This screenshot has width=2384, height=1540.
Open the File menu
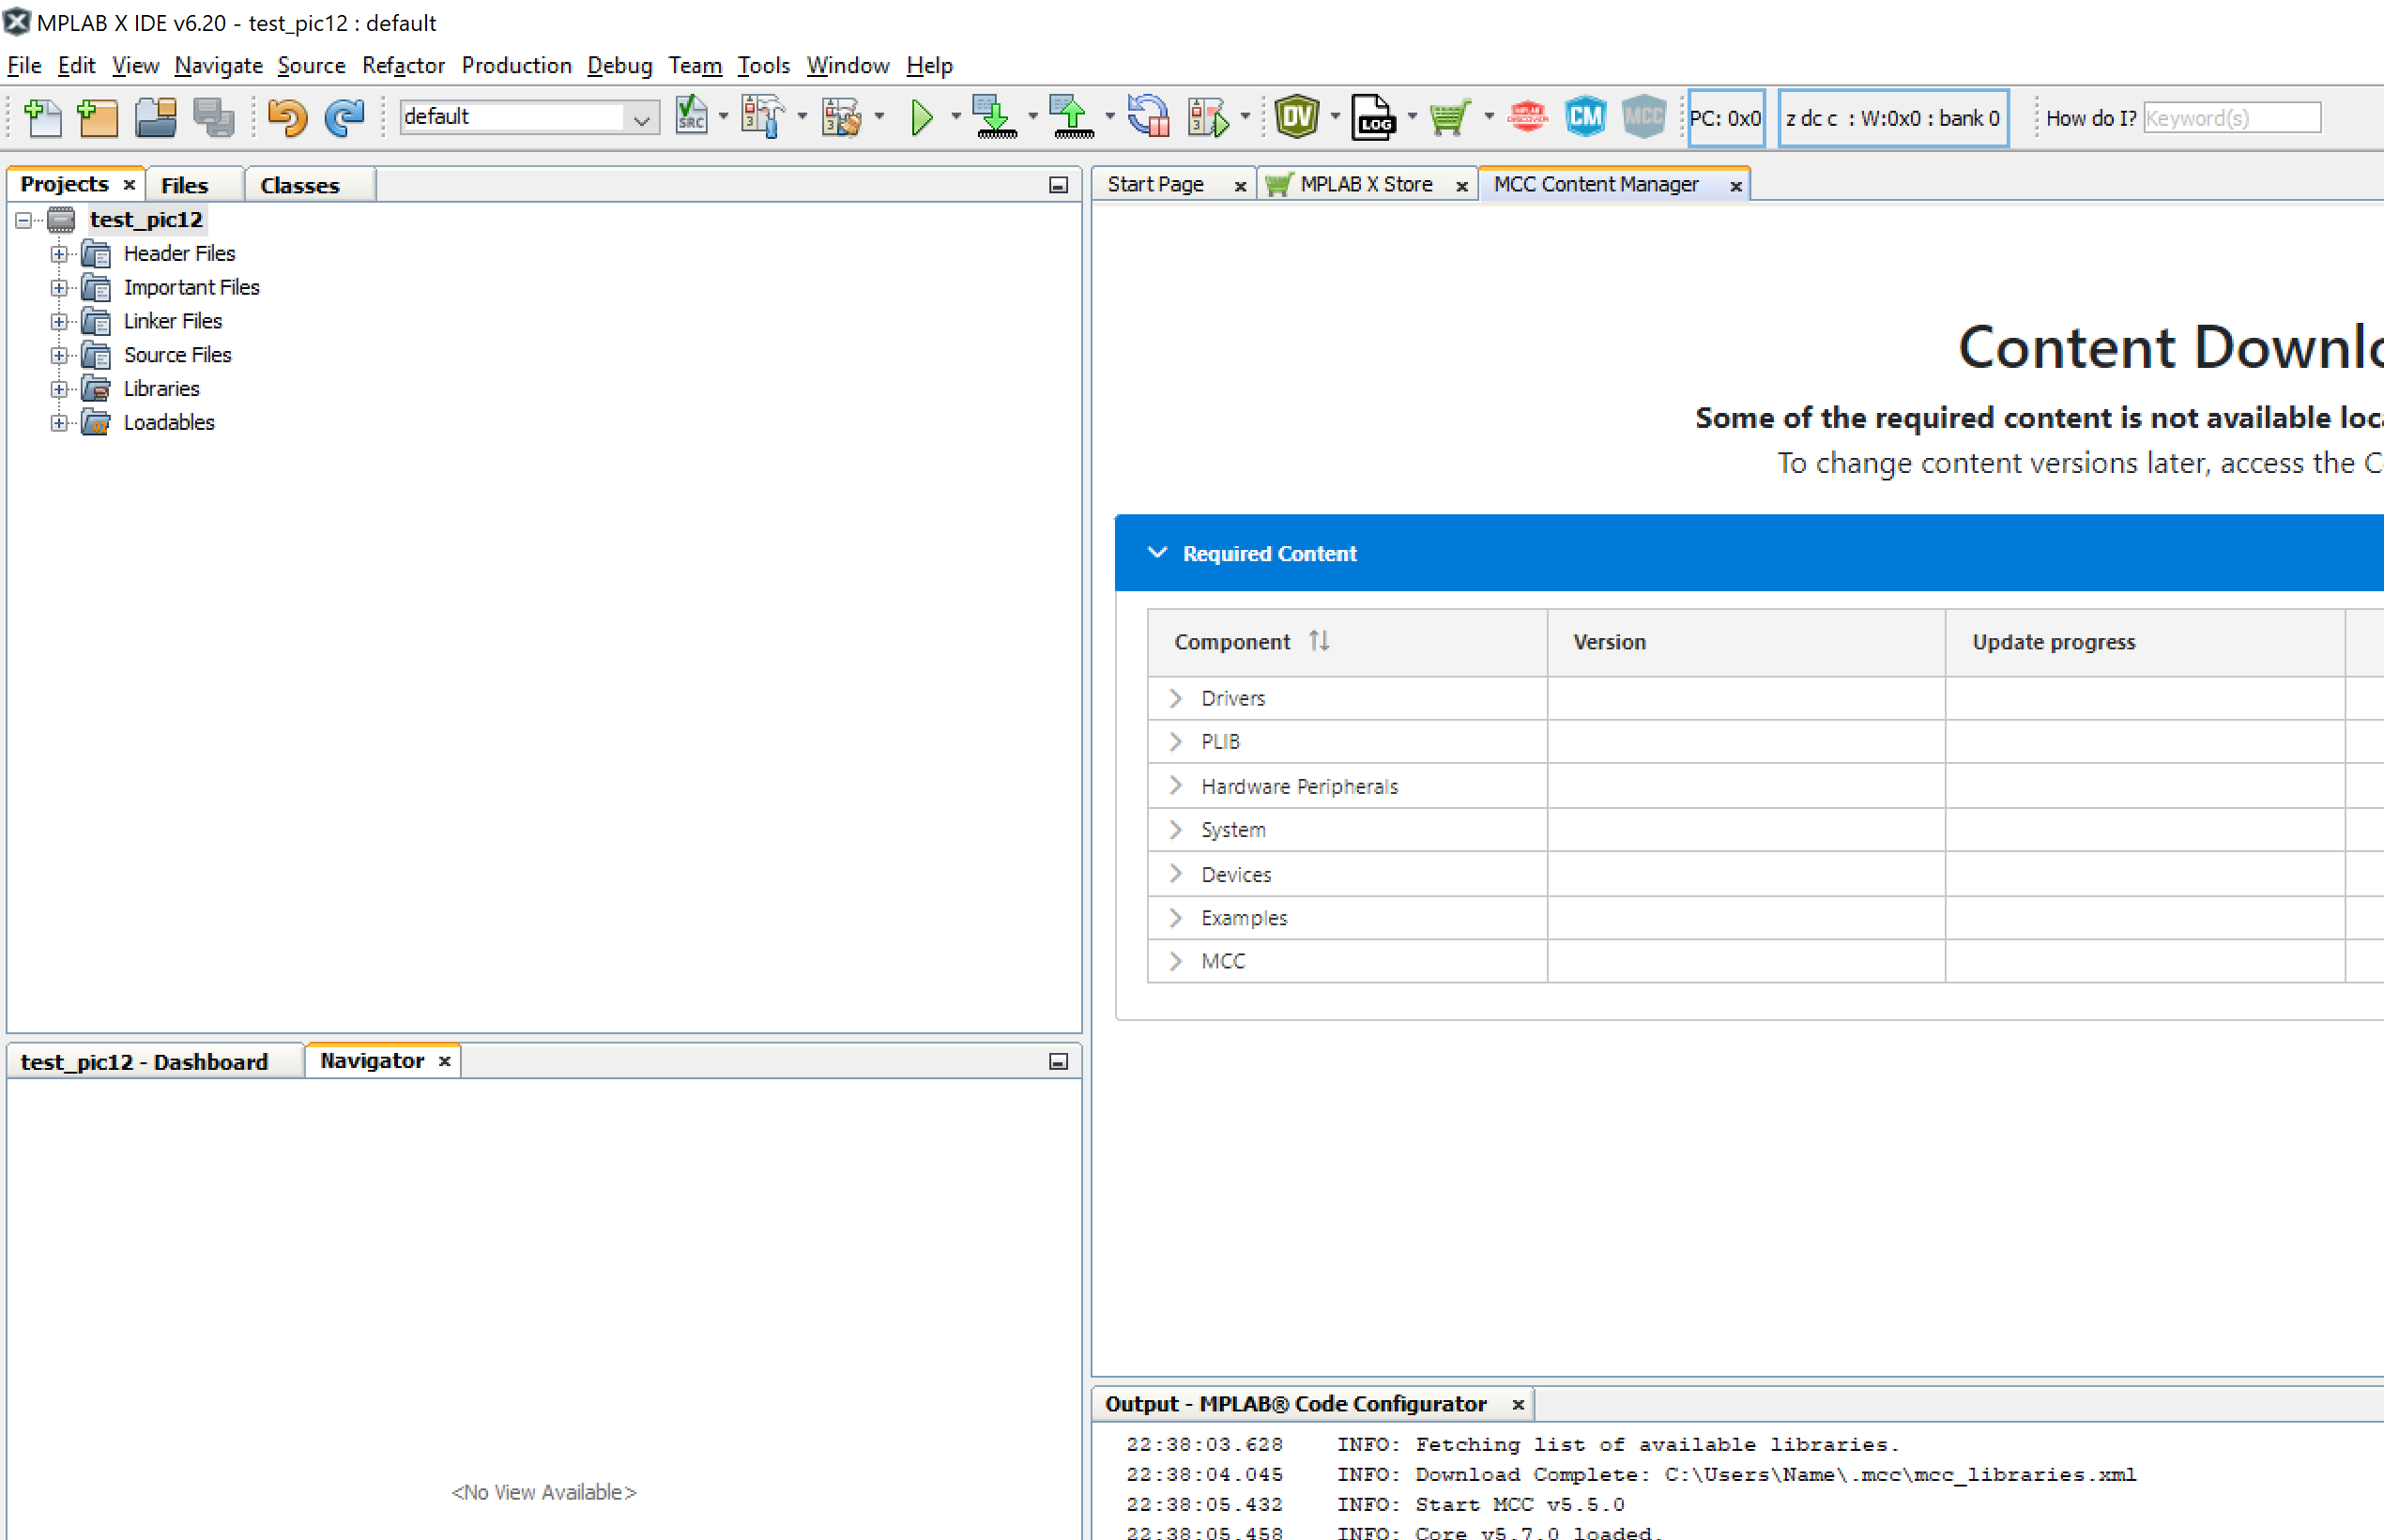[x=24, y=66]
